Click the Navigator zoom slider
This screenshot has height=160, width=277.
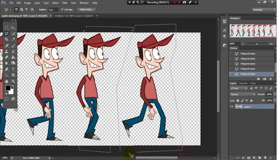point(257,44)
